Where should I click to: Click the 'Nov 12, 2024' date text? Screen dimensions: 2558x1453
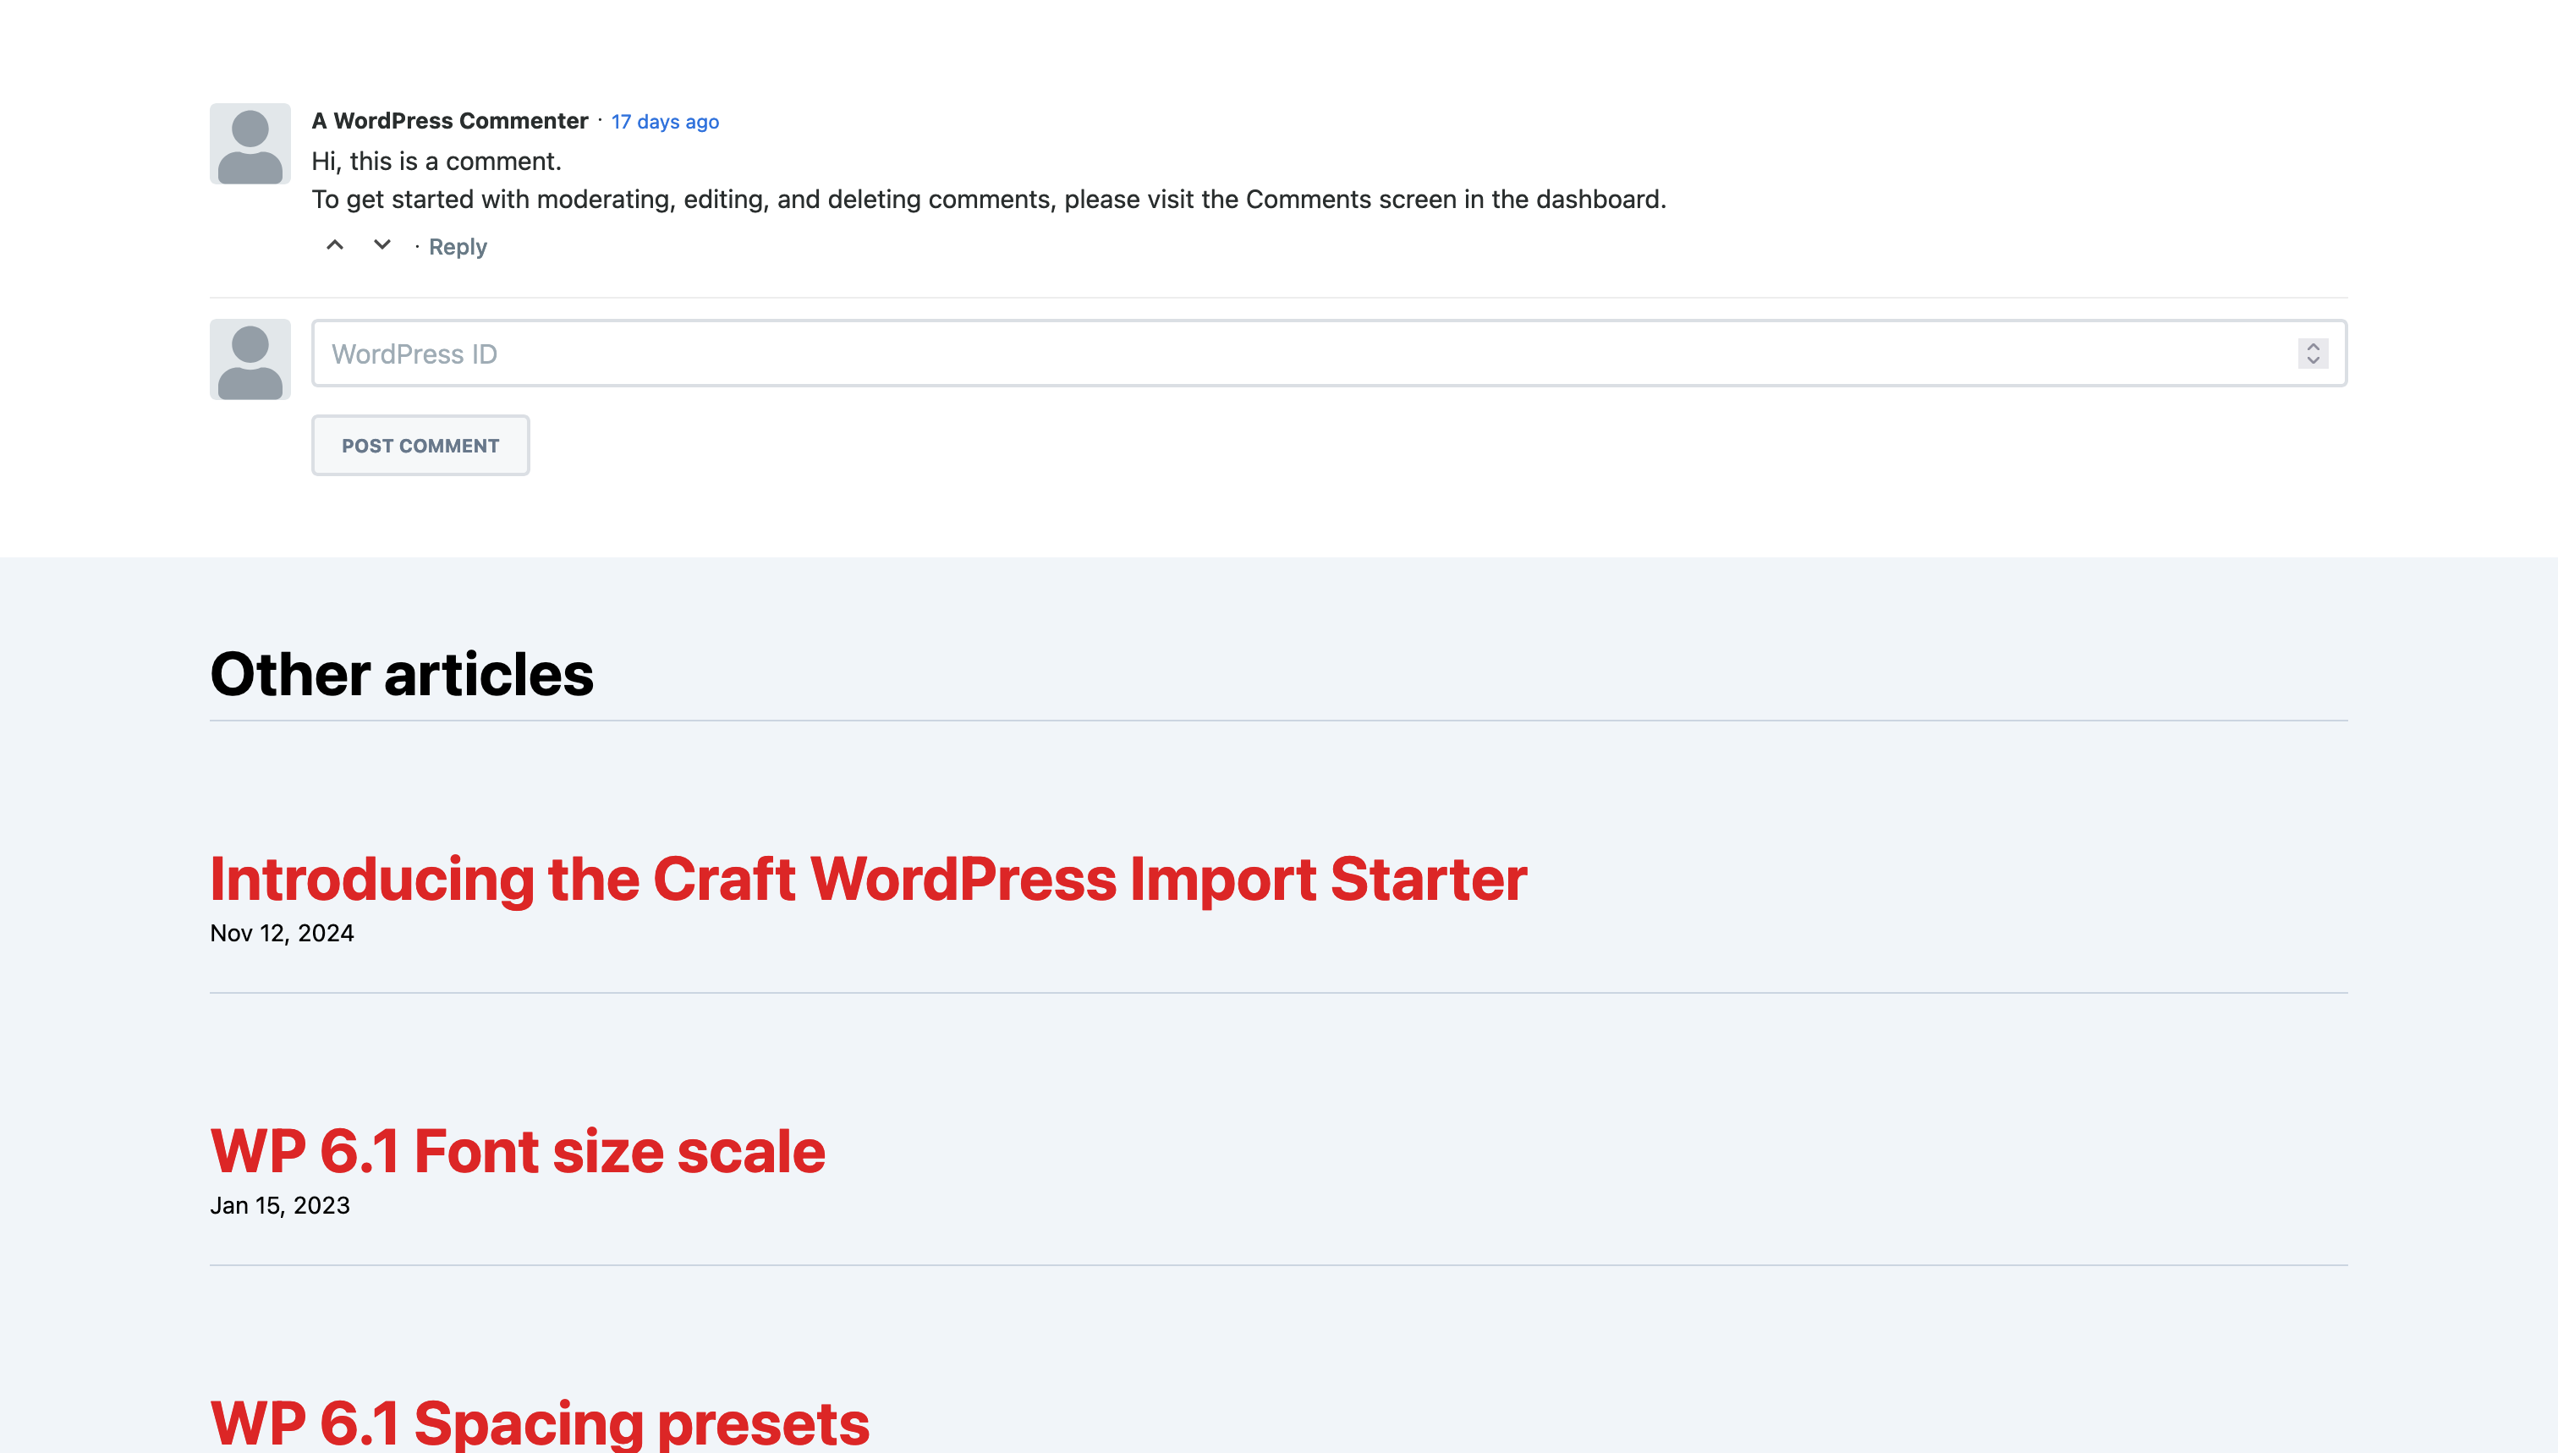point(282,933)
